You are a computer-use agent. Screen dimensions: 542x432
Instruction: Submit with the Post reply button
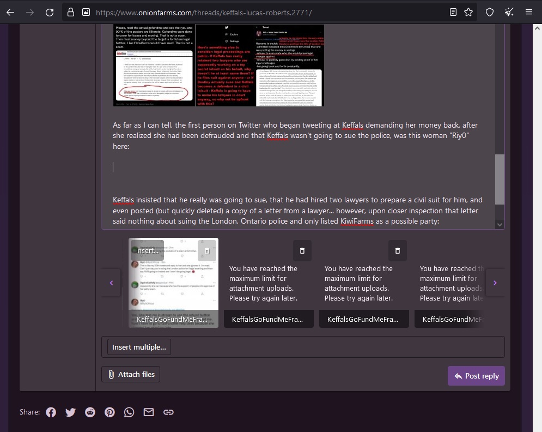pyautogui.click(x=476, y=376)
